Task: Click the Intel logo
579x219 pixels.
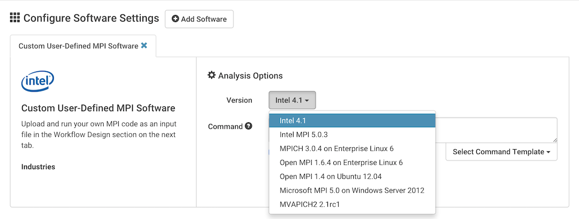Action: tap(37, 82)
